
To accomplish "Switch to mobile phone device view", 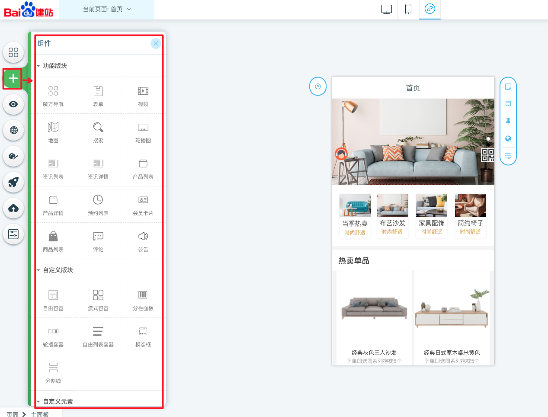I will 408,9.
